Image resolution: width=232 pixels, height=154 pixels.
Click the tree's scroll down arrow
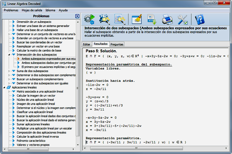tap(78, 145)
